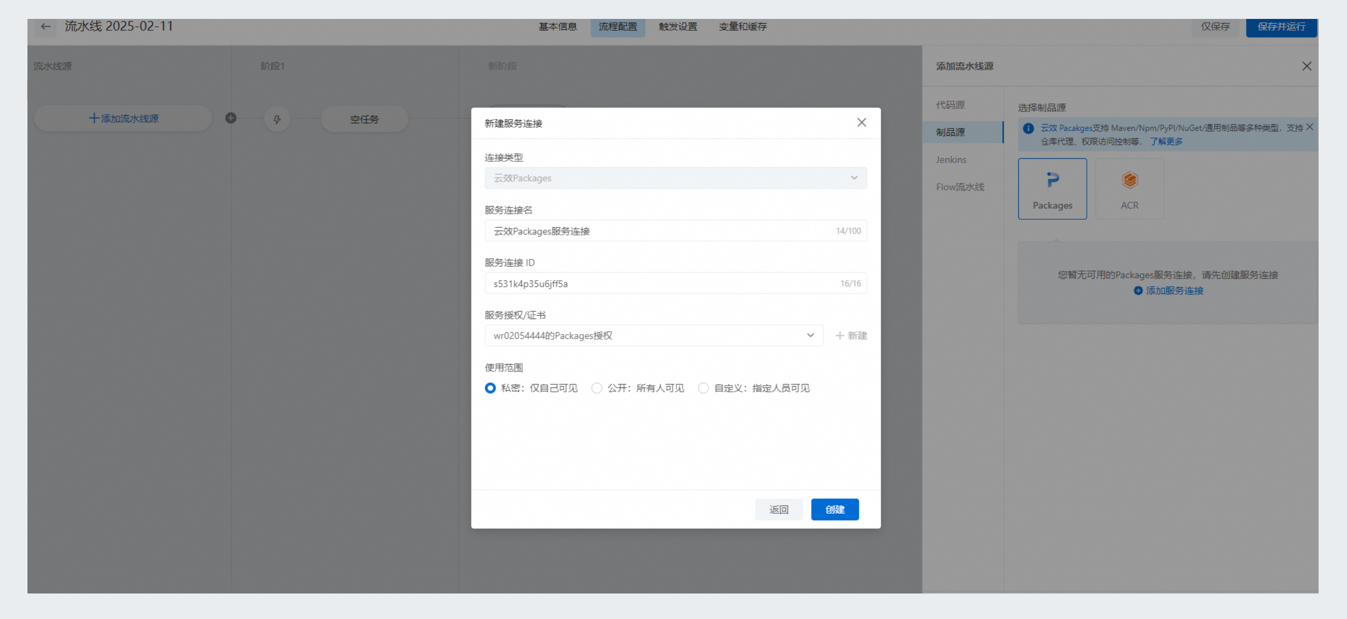
Task: Click the pipeline title 流水线 2025-02-11
Action: click(119, 26)
